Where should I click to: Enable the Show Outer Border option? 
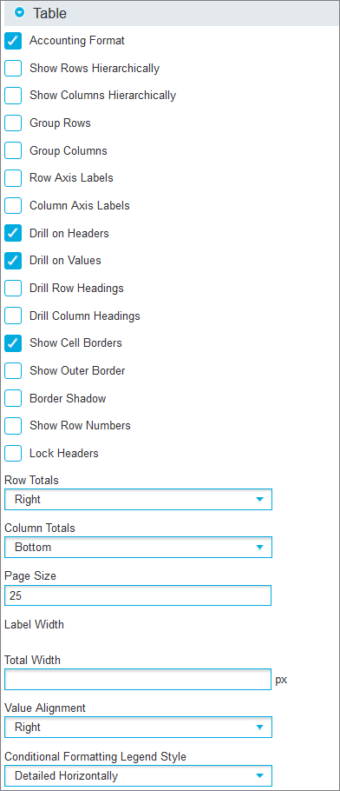13,371
